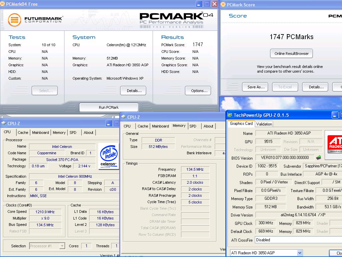Screen dimensions: 342x257
Task: Open Cache tab in middle CPU-Z window
Action: coord(143,126)
